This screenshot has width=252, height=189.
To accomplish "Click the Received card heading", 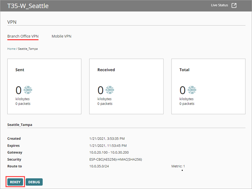I will 106,70.
